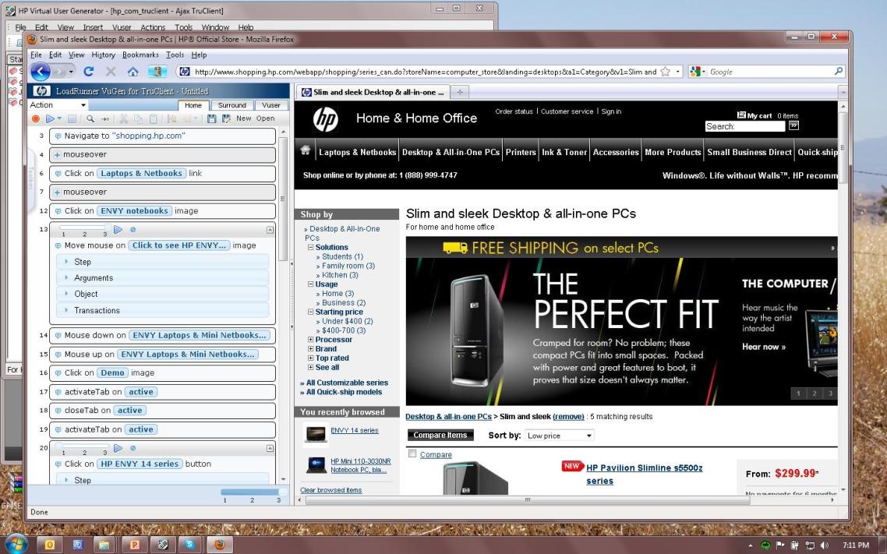Click the Firefox Home icon

(x=133, y=72)
